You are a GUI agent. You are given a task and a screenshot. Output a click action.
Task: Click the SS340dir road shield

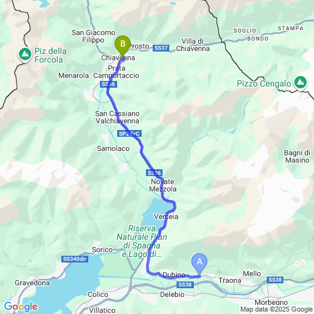(75, 259)
